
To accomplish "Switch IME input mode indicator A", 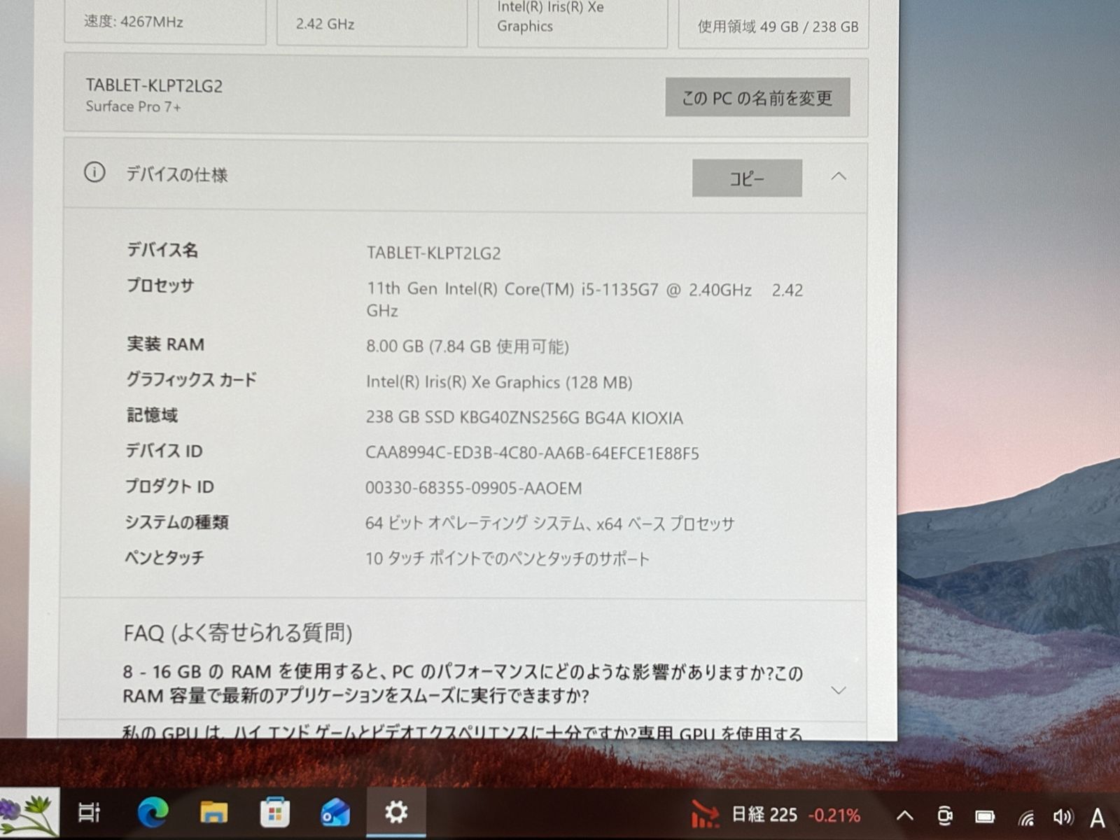I will 1098,817.
